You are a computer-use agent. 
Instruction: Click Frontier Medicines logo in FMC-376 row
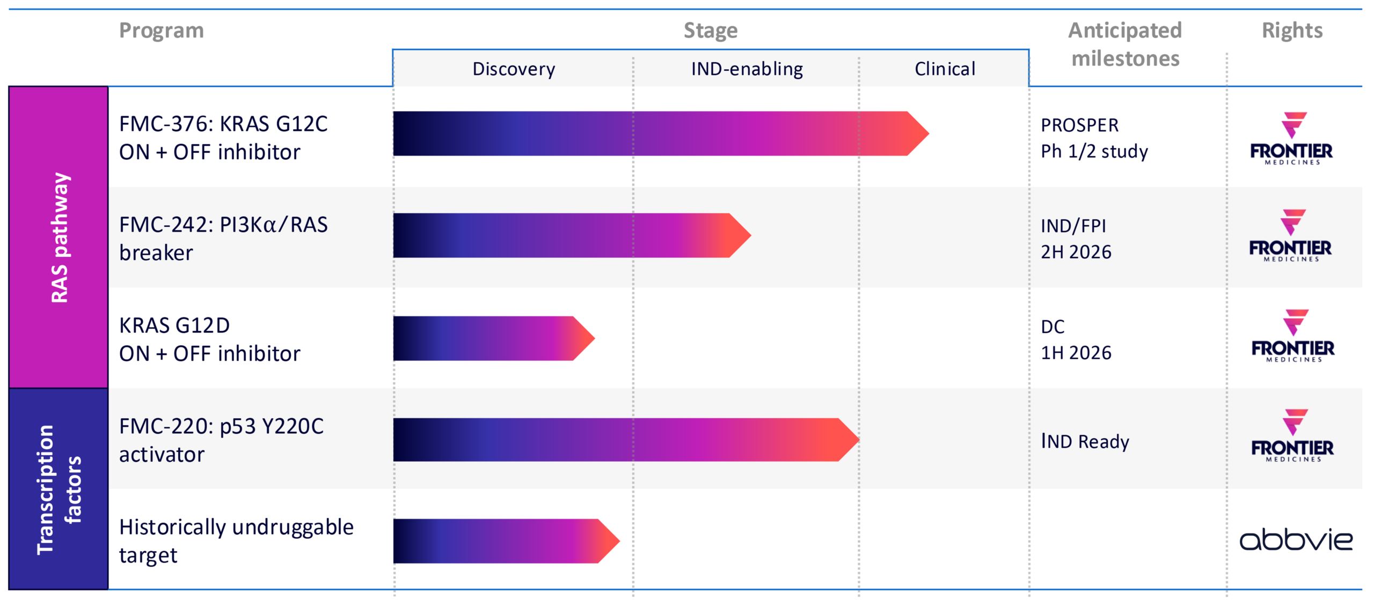[x=1291, y=138]
